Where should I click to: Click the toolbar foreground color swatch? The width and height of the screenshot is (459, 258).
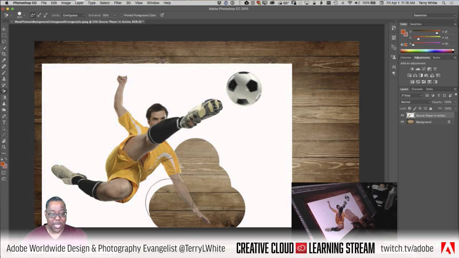point(3,164)
